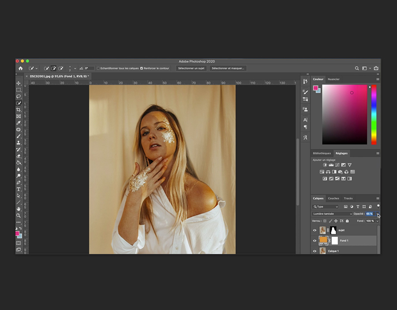The image size is (397, 310).
Task: Select the Eyedropper tool
Action: point(19,123)
